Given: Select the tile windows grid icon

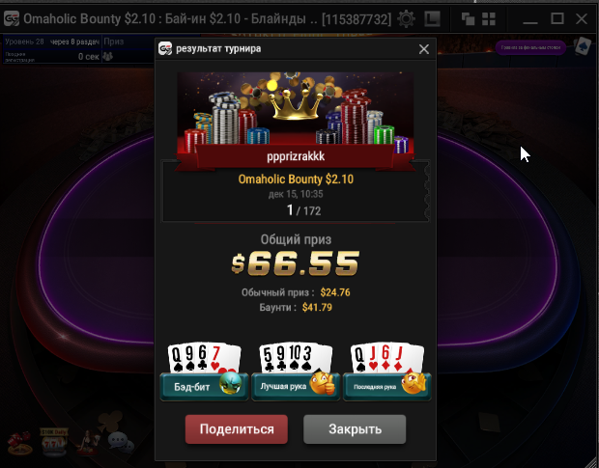Looking at the screenshot, I should [x=489, y=18].
